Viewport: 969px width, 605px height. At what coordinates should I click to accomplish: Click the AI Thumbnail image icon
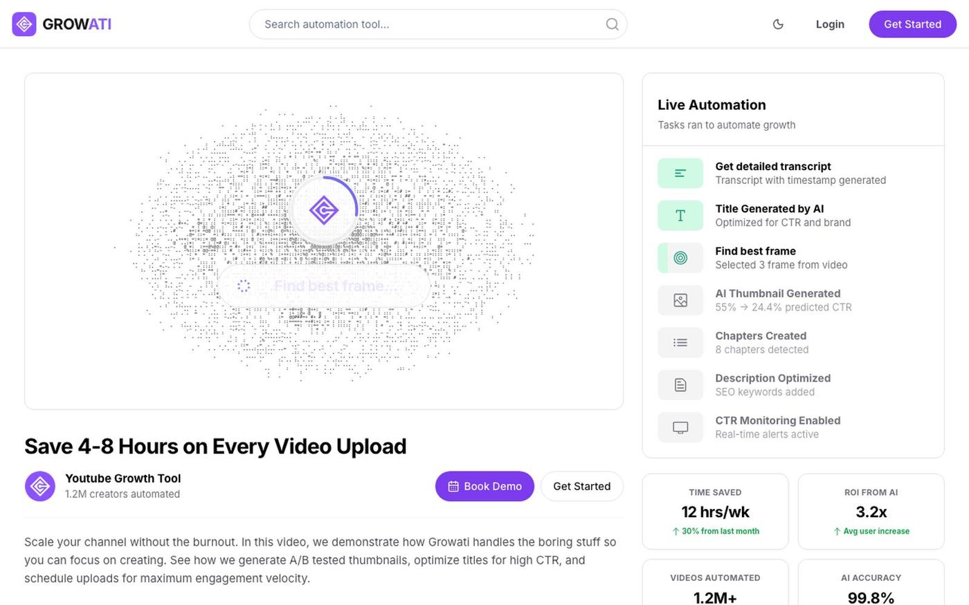[680, 300]
